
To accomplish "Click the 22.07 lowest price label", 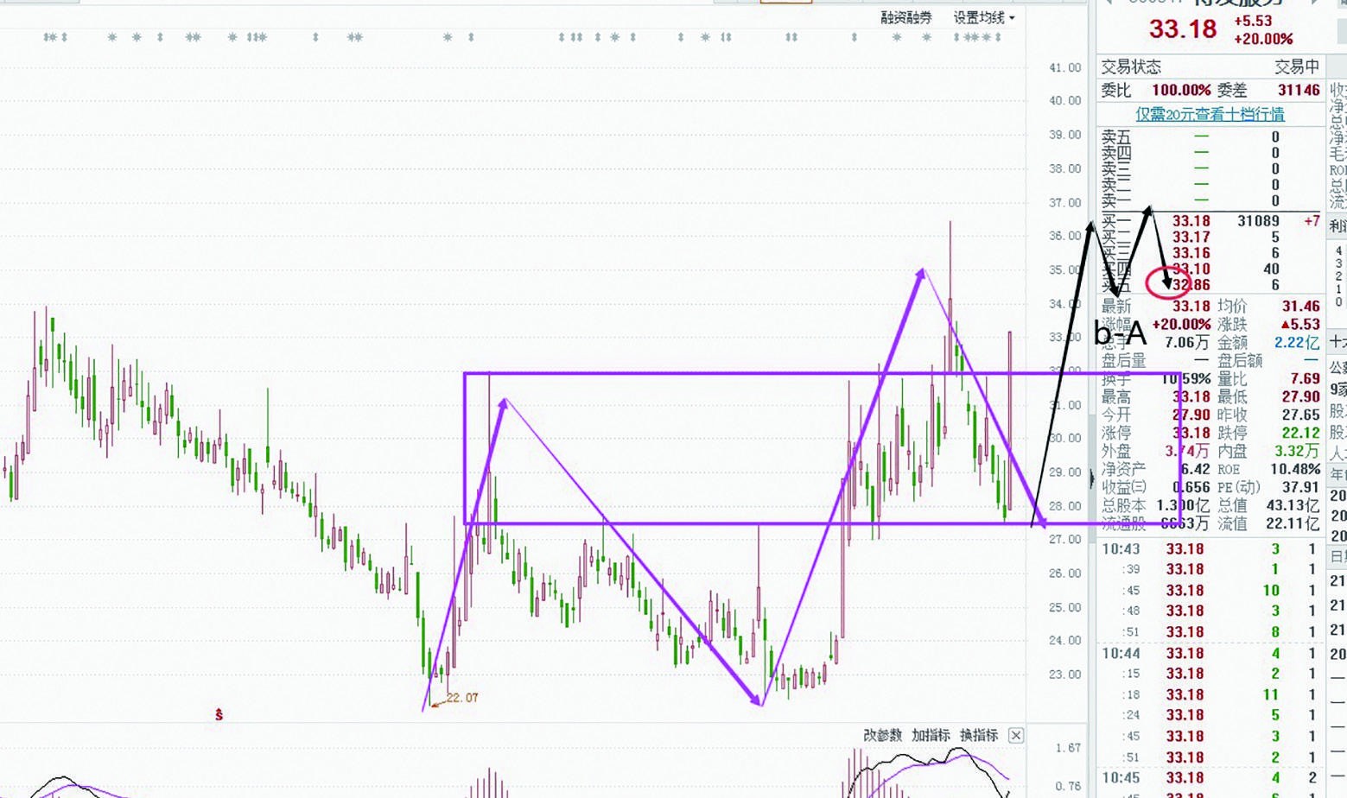I will [x=462, y=698].
